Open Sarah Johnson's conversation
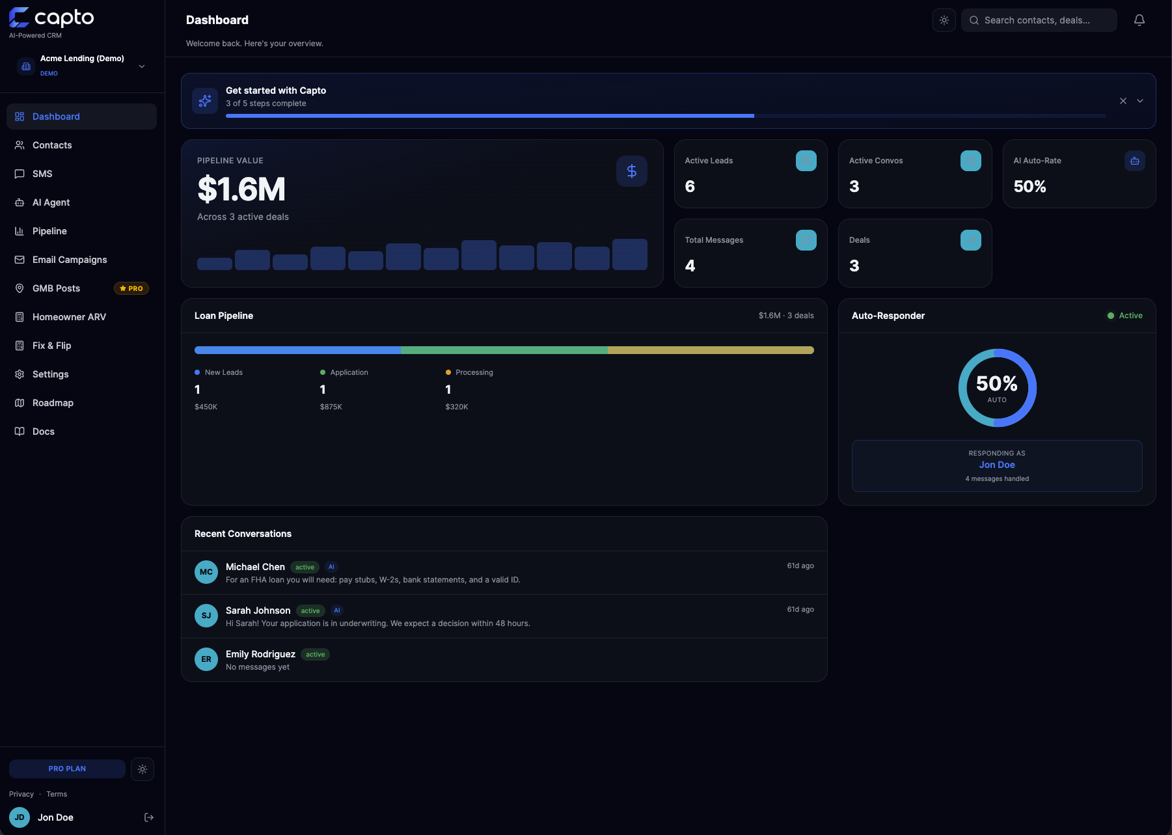1172x835 pixels. coord(504,616)
